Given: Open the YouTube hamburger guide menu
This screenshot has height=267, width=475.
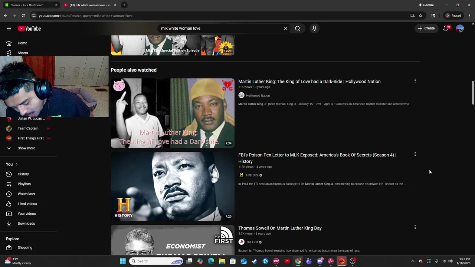Looking at the screenshot, I should (x=9, y=29).
